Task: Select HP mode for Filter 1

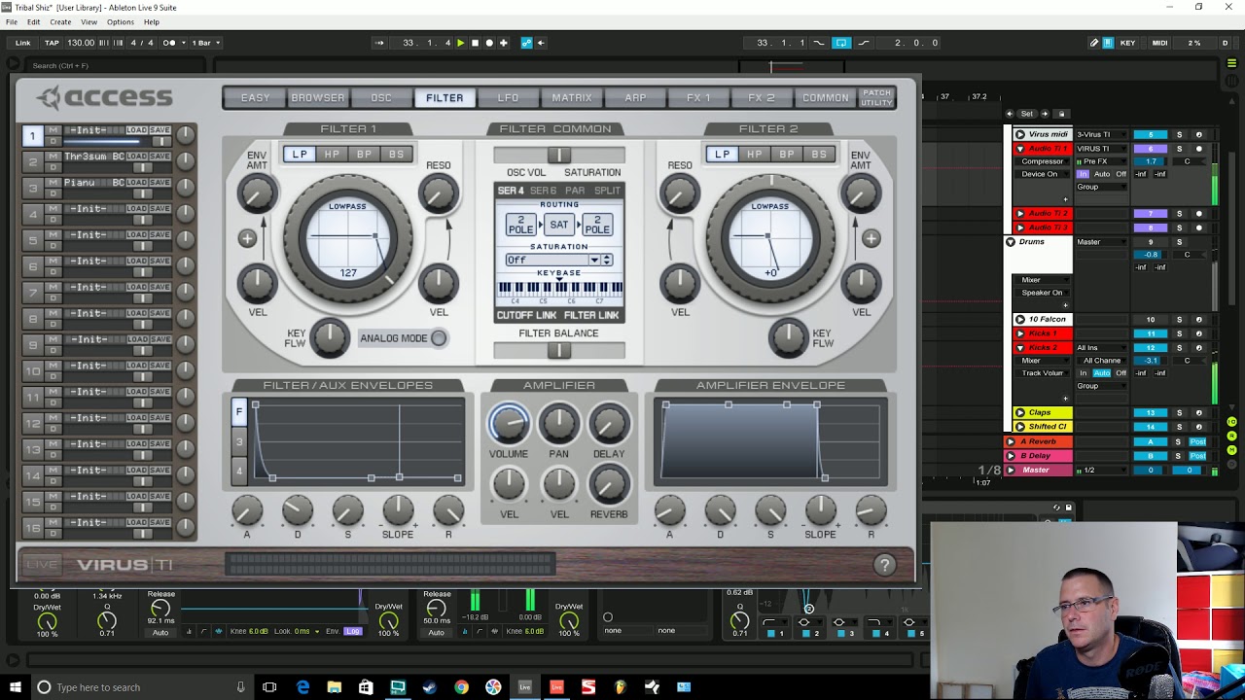Action: tap(332, 154)
